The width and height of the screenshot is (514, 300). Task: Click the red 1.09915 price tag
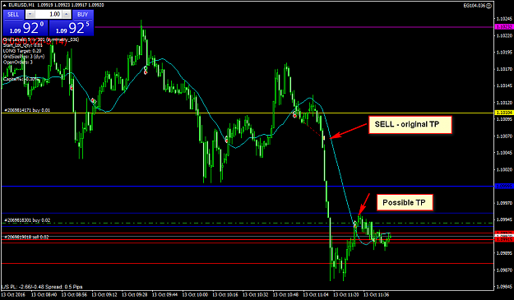click(x=504, y=239)
